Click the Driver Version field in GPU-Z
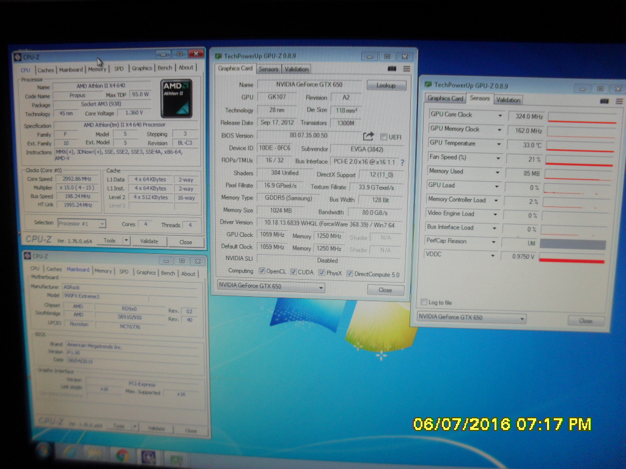626x469 pixels. click(330, 224)
